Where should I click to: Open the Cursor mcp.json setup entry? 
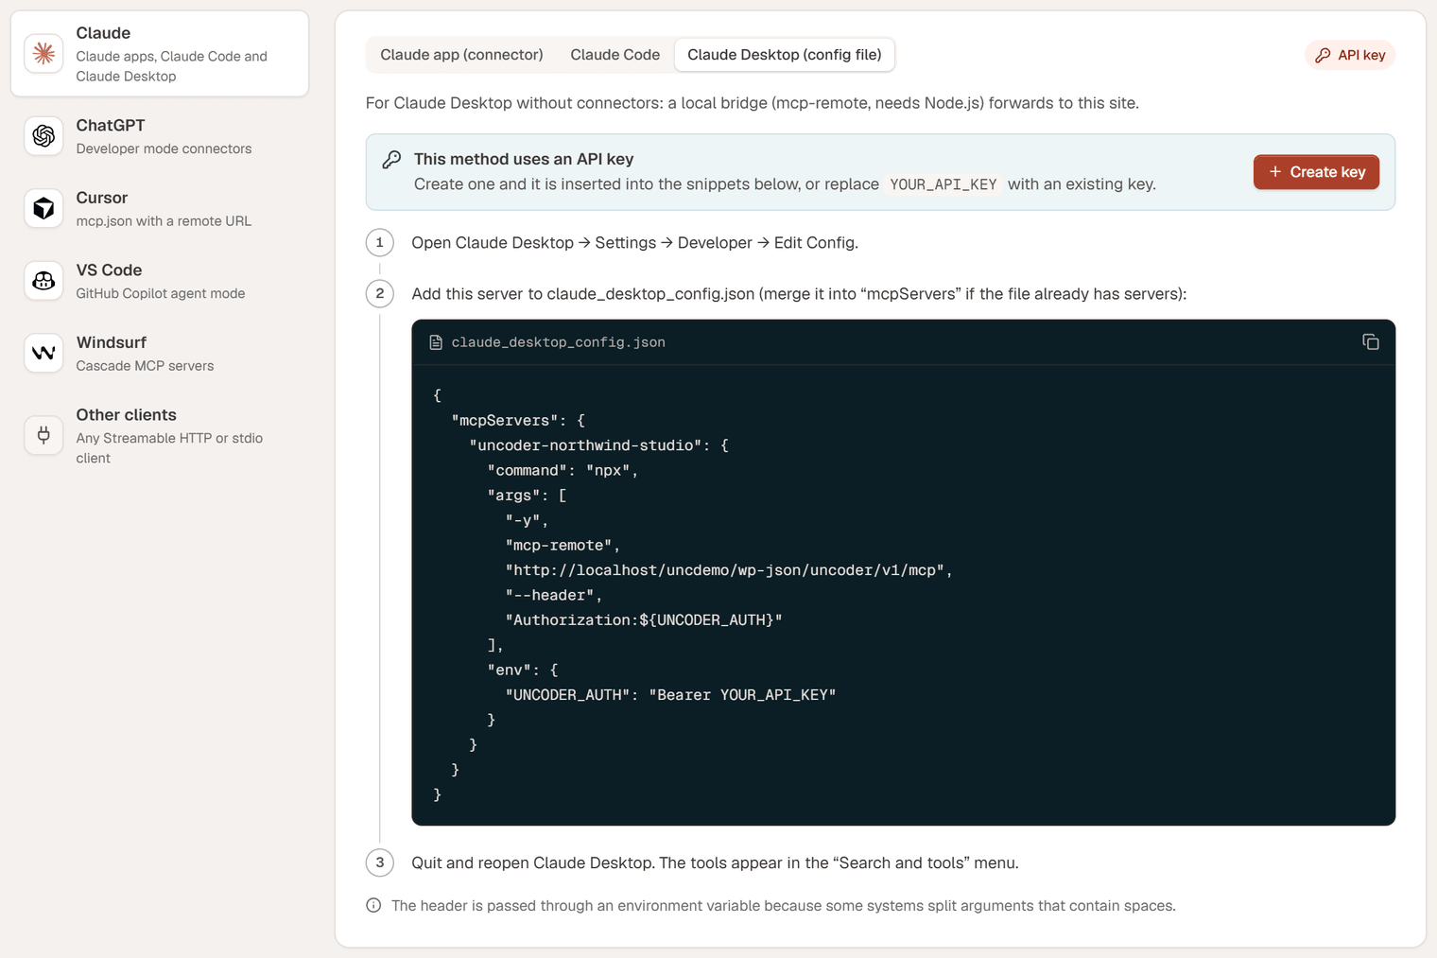tap(160, 208)
